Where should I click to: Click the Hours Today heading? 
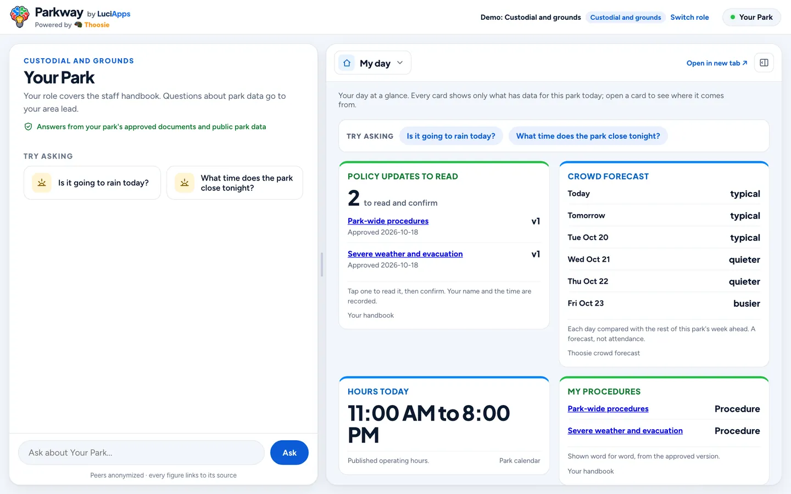click(378, 392)
